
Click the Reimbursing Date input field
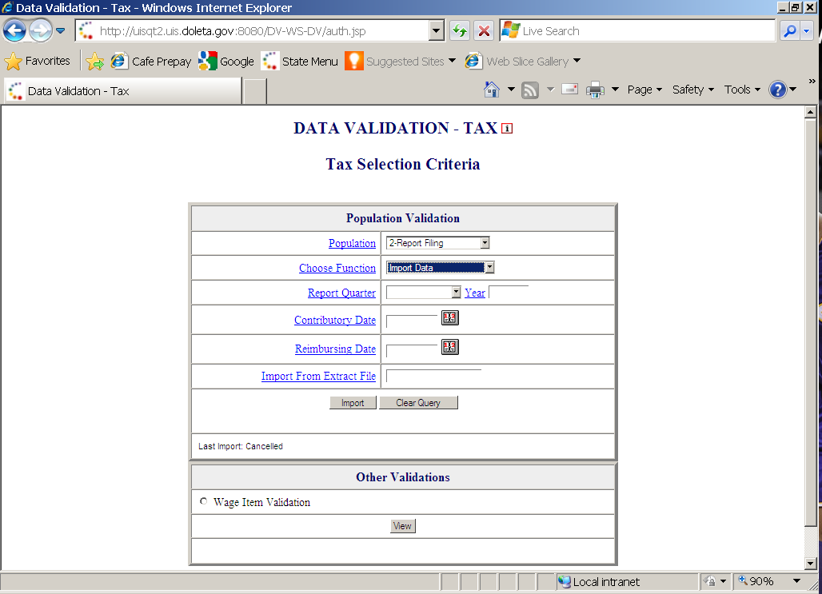412,350
